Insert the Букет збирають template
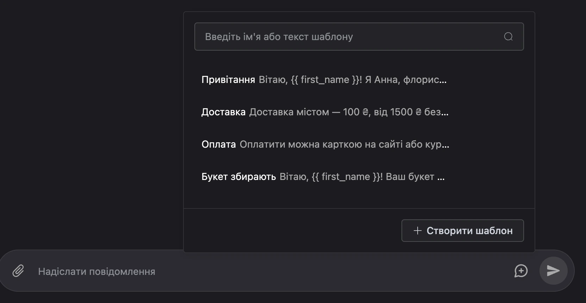 [x=359, y=177]
